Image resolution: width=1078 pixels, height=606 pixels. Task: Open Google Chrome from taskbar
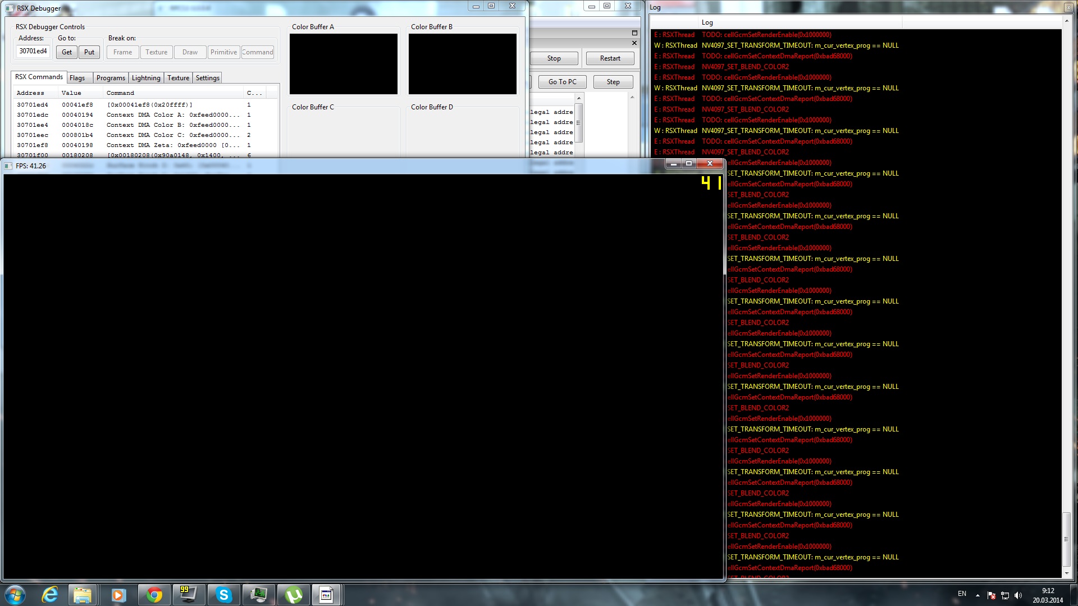pyautogui.click(x=154, y=595)
